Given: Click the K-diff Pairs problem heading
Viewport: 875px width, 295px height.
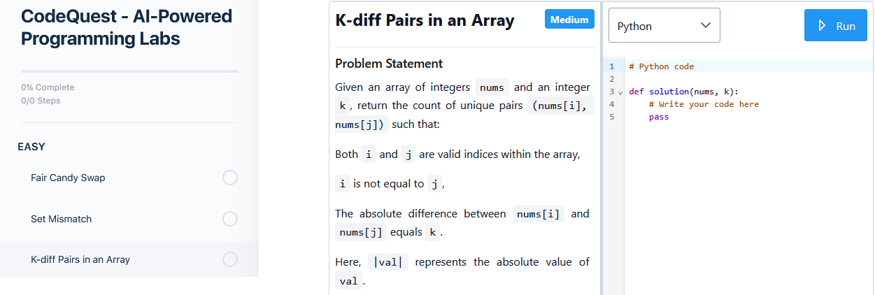Looking at the screenshot, I should (x=425, y=21).
